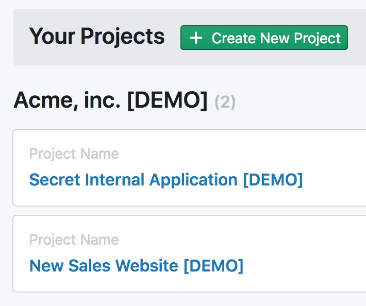Open the New Sales Website [DEMO] project
The image size is (366, 306).
point(136,266)
